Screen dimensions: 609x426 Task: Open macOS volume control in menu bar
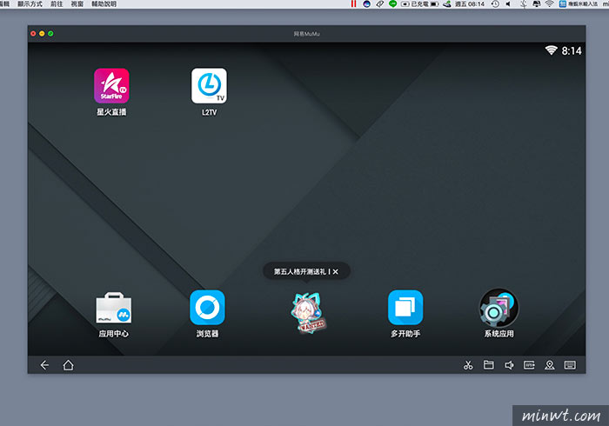coord(508,3)
